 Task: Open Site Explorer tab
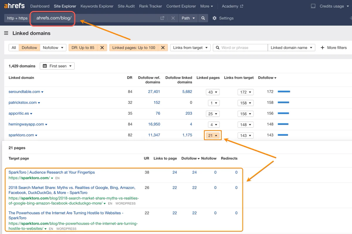(65, 6)
